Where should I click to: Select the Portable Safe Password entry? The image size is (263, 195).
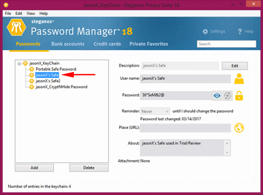pos(56,69)
